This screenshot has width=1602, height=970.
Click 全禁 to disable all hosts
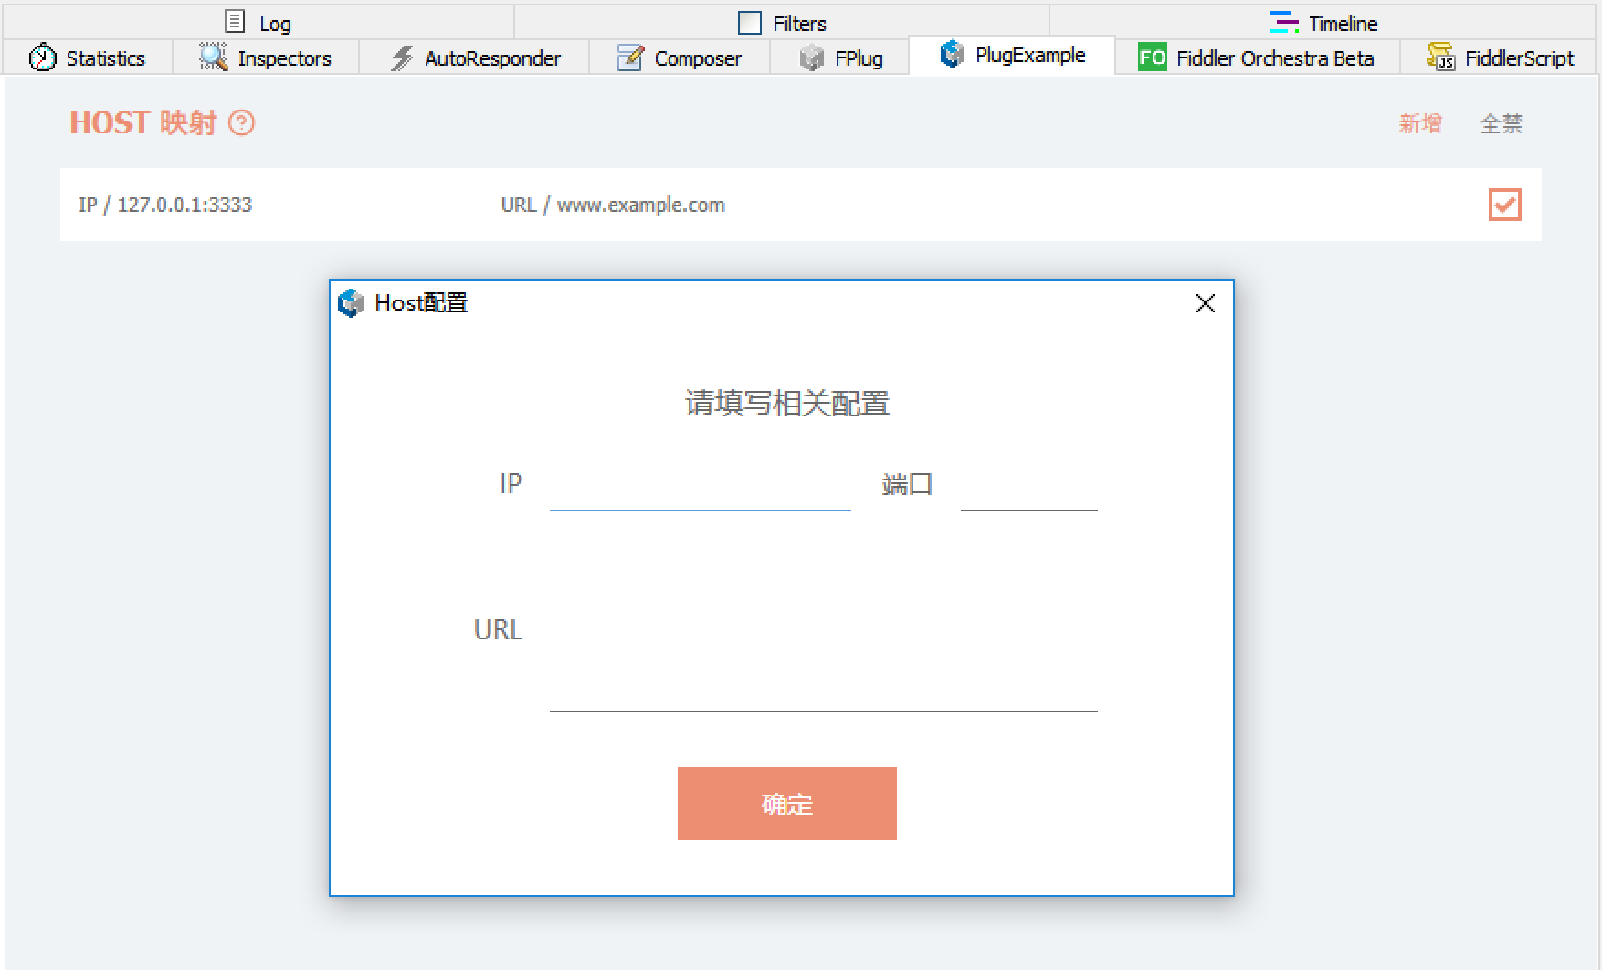click(1502, 123)
